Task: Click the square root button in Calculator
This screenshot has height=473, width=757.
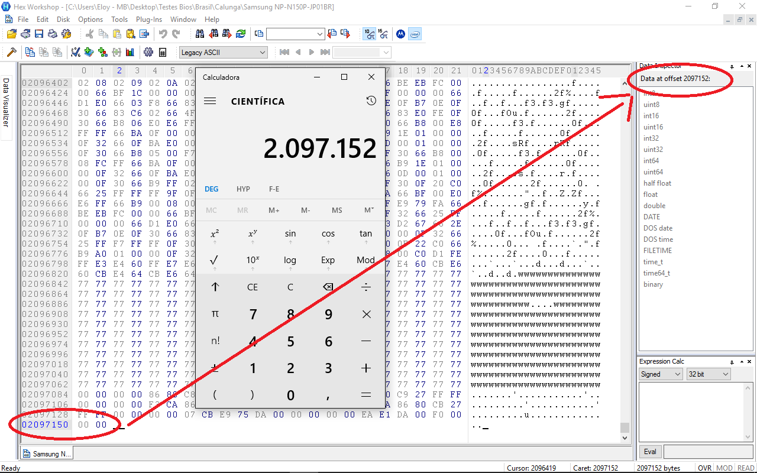Action: coord(214,260)
